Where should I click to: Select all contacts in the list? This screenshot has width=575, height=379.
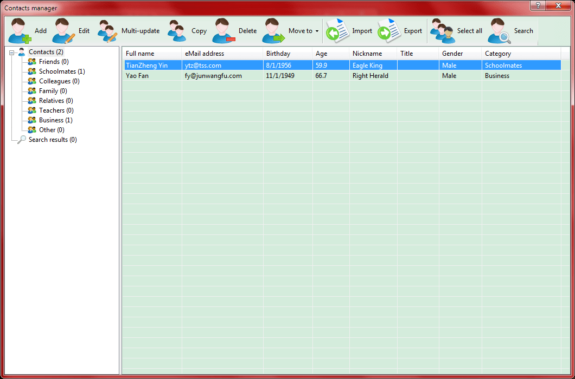coord(456,31)
